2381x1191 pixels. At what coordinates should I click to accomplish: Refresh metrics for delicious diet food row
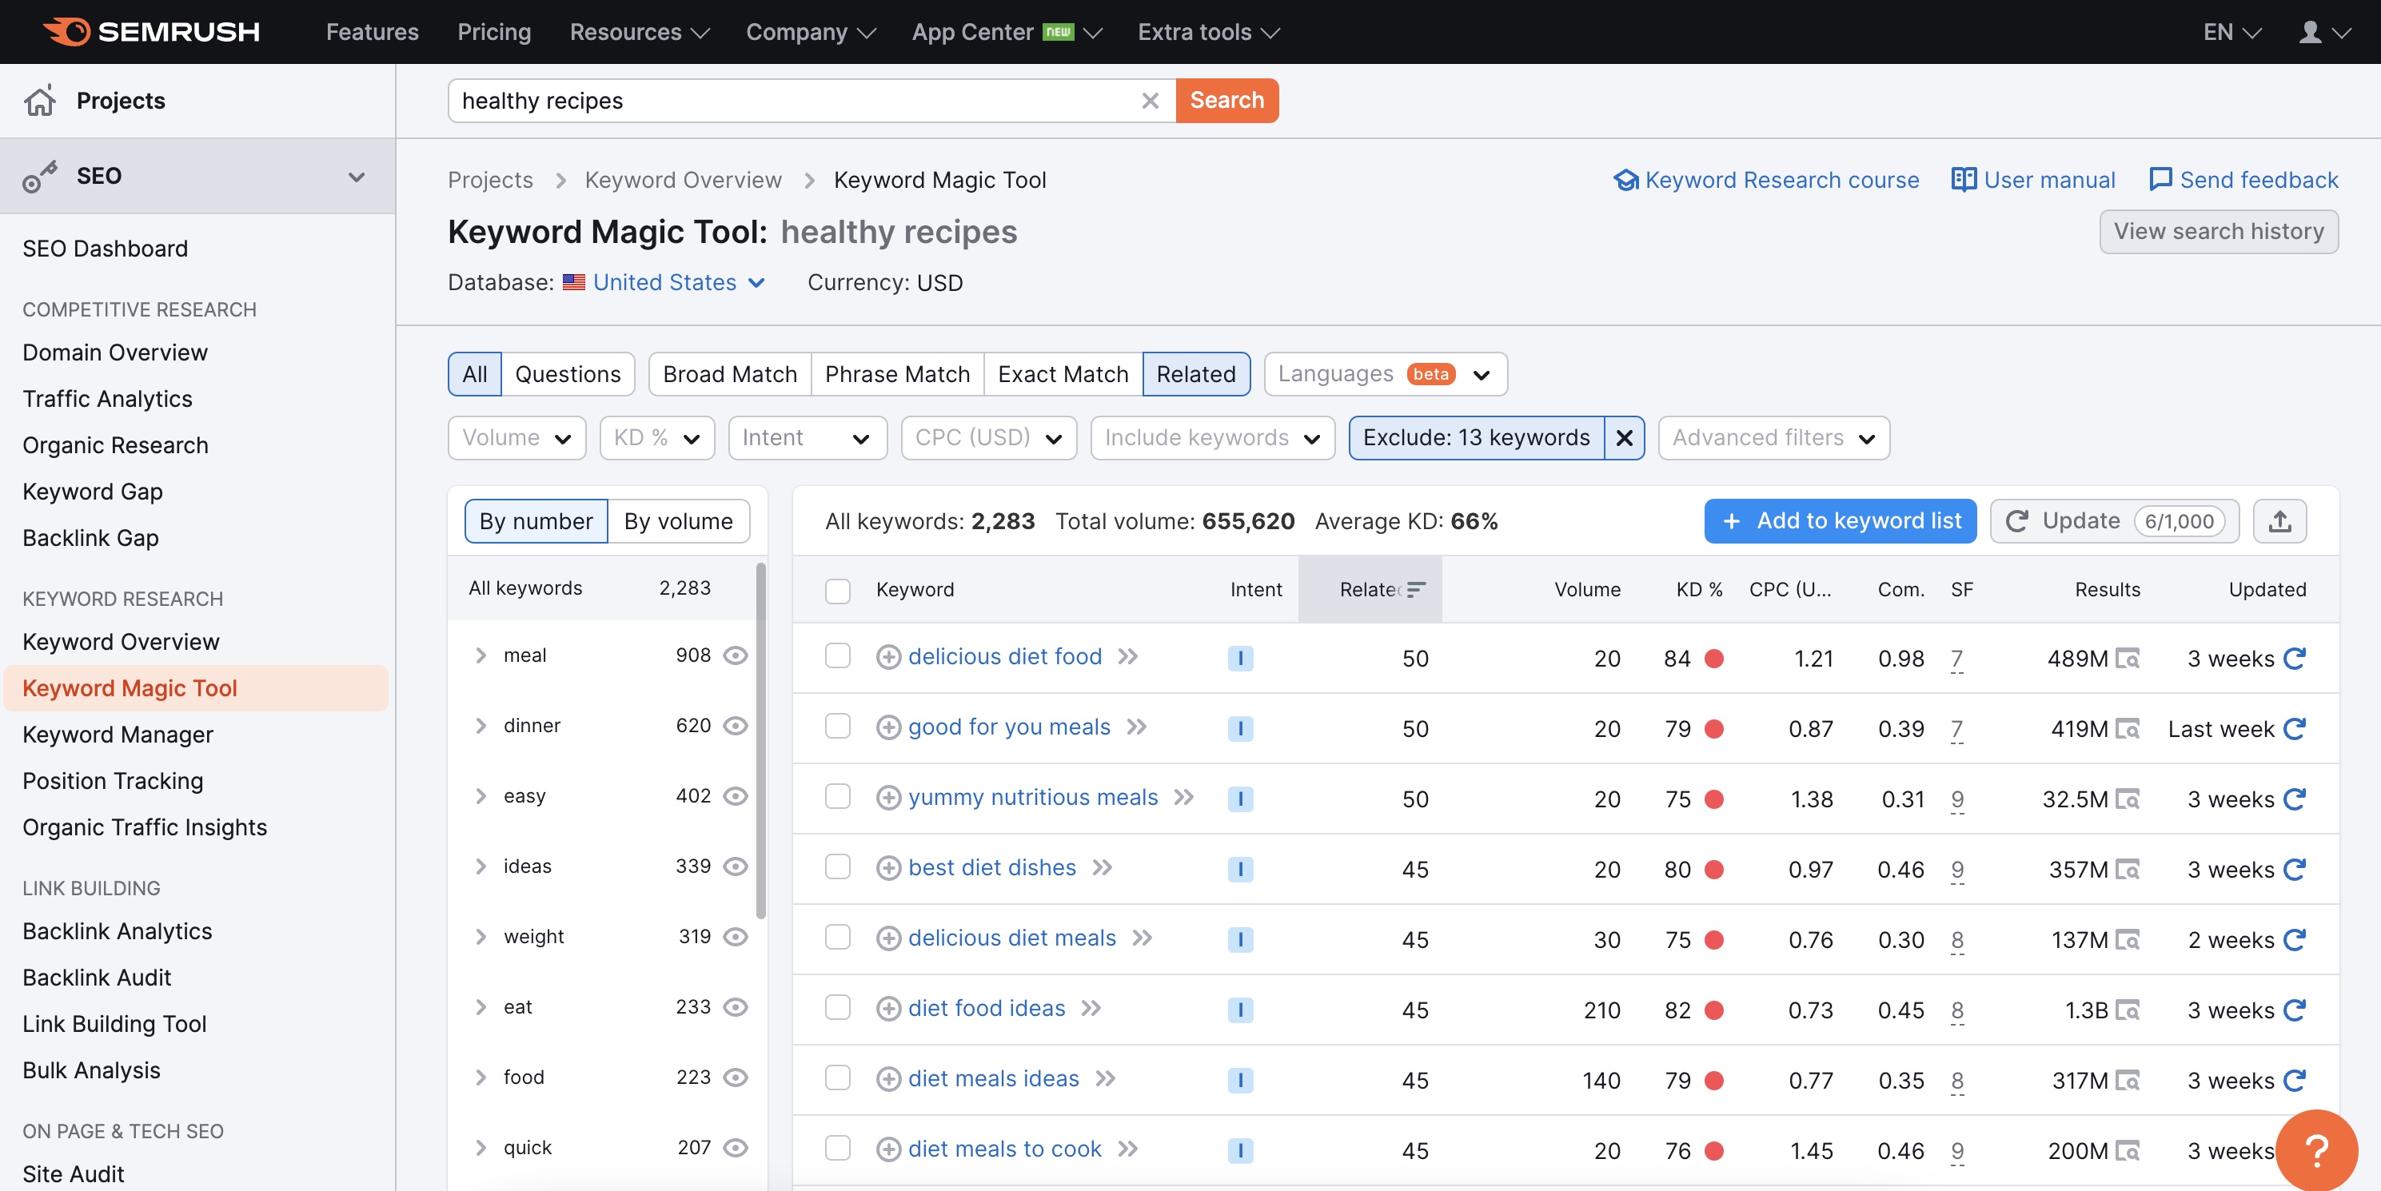click(2294, 658)
